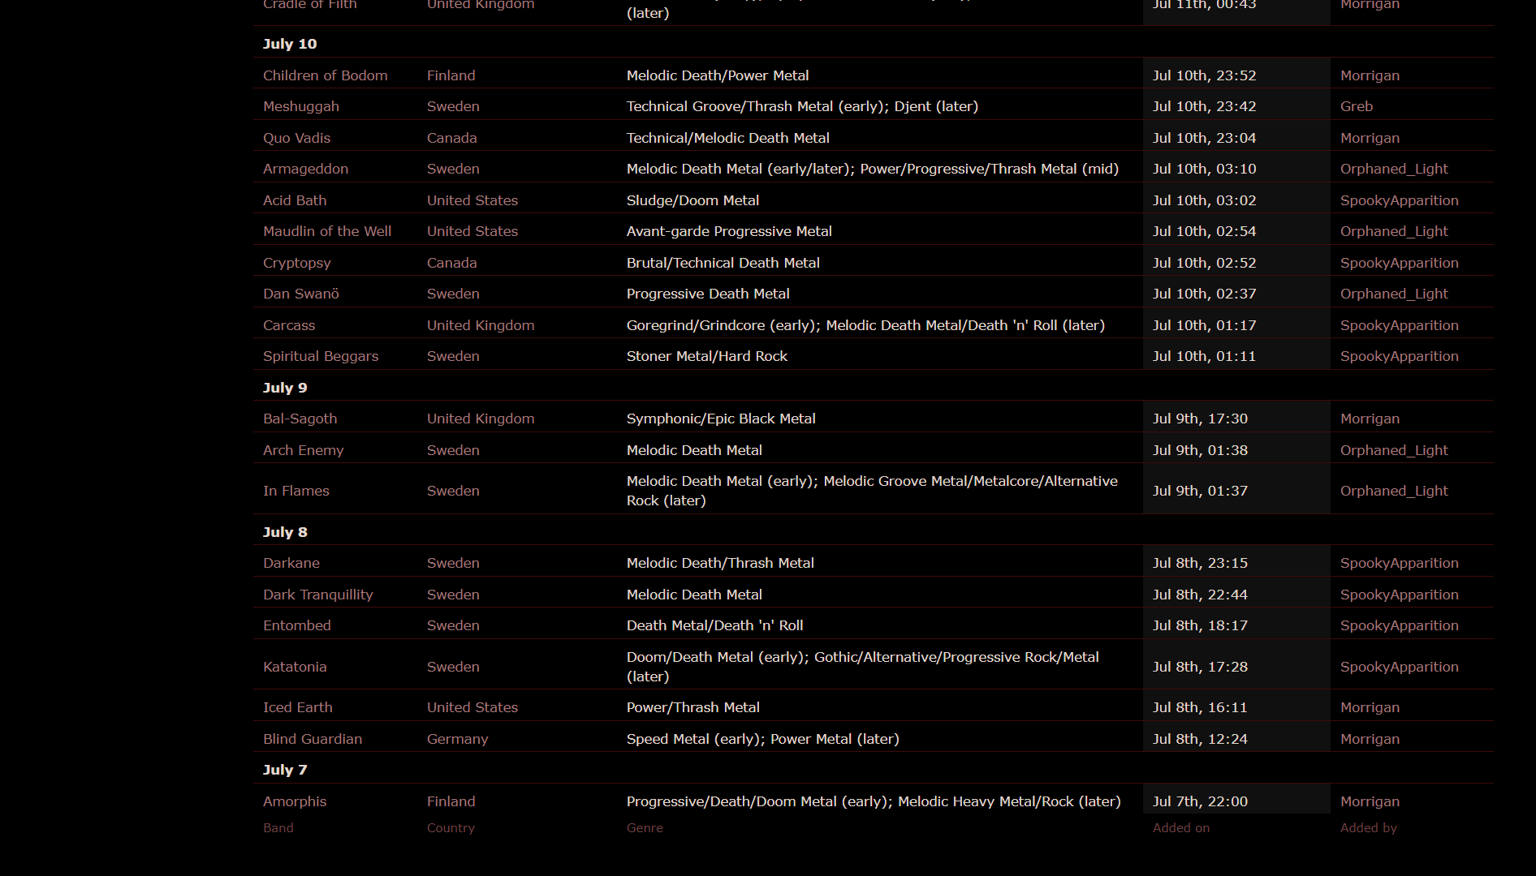
Task: Click the Jul 10th, 23:42 timestamp
Action: tap(1204, 106)
